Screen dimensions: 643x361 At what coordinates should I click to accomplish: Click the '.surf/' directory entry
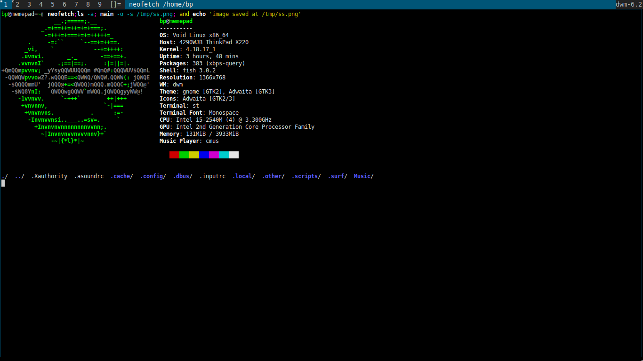(x=338, y=176)
